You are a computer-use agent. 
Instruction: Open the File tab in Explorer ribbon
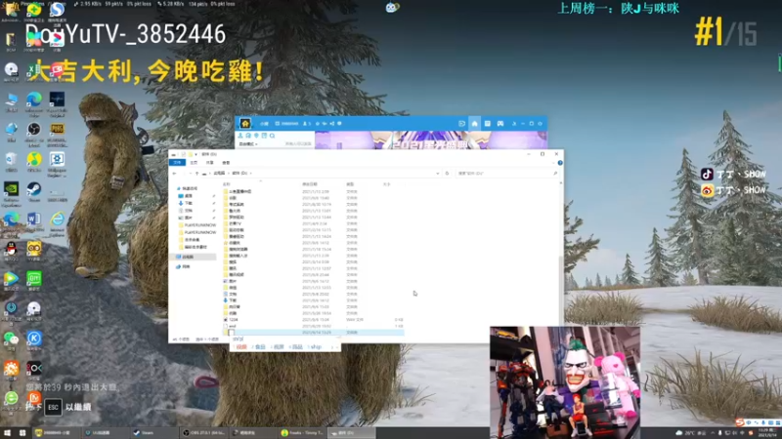(177, 163)
